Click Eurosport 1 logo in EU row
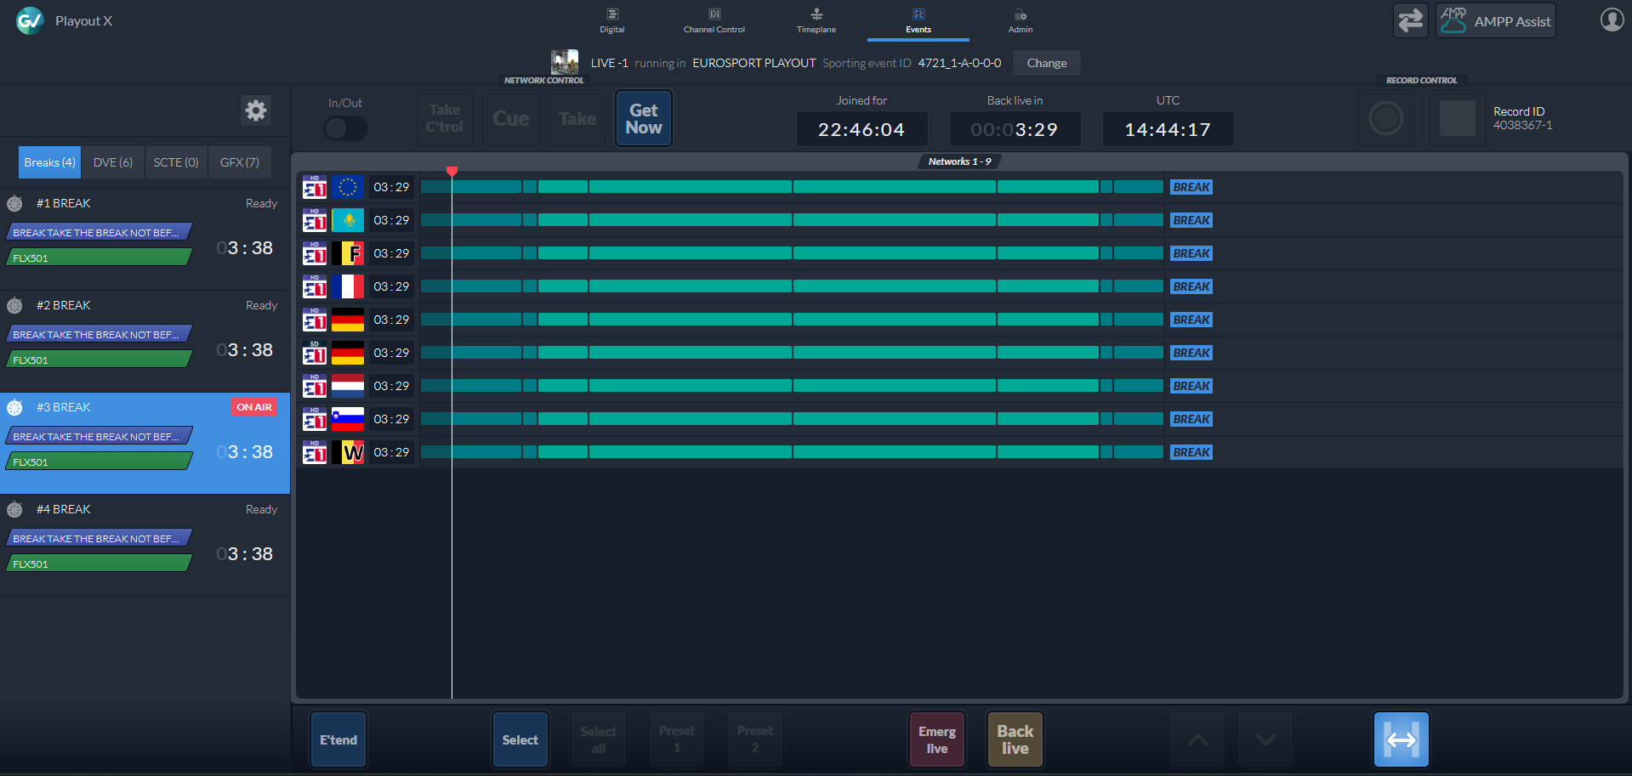 pyautogui.click(x=315, y=187)
